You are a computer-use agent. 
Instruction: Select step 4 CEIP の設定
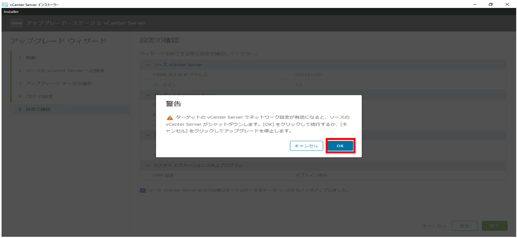point(35,96)
